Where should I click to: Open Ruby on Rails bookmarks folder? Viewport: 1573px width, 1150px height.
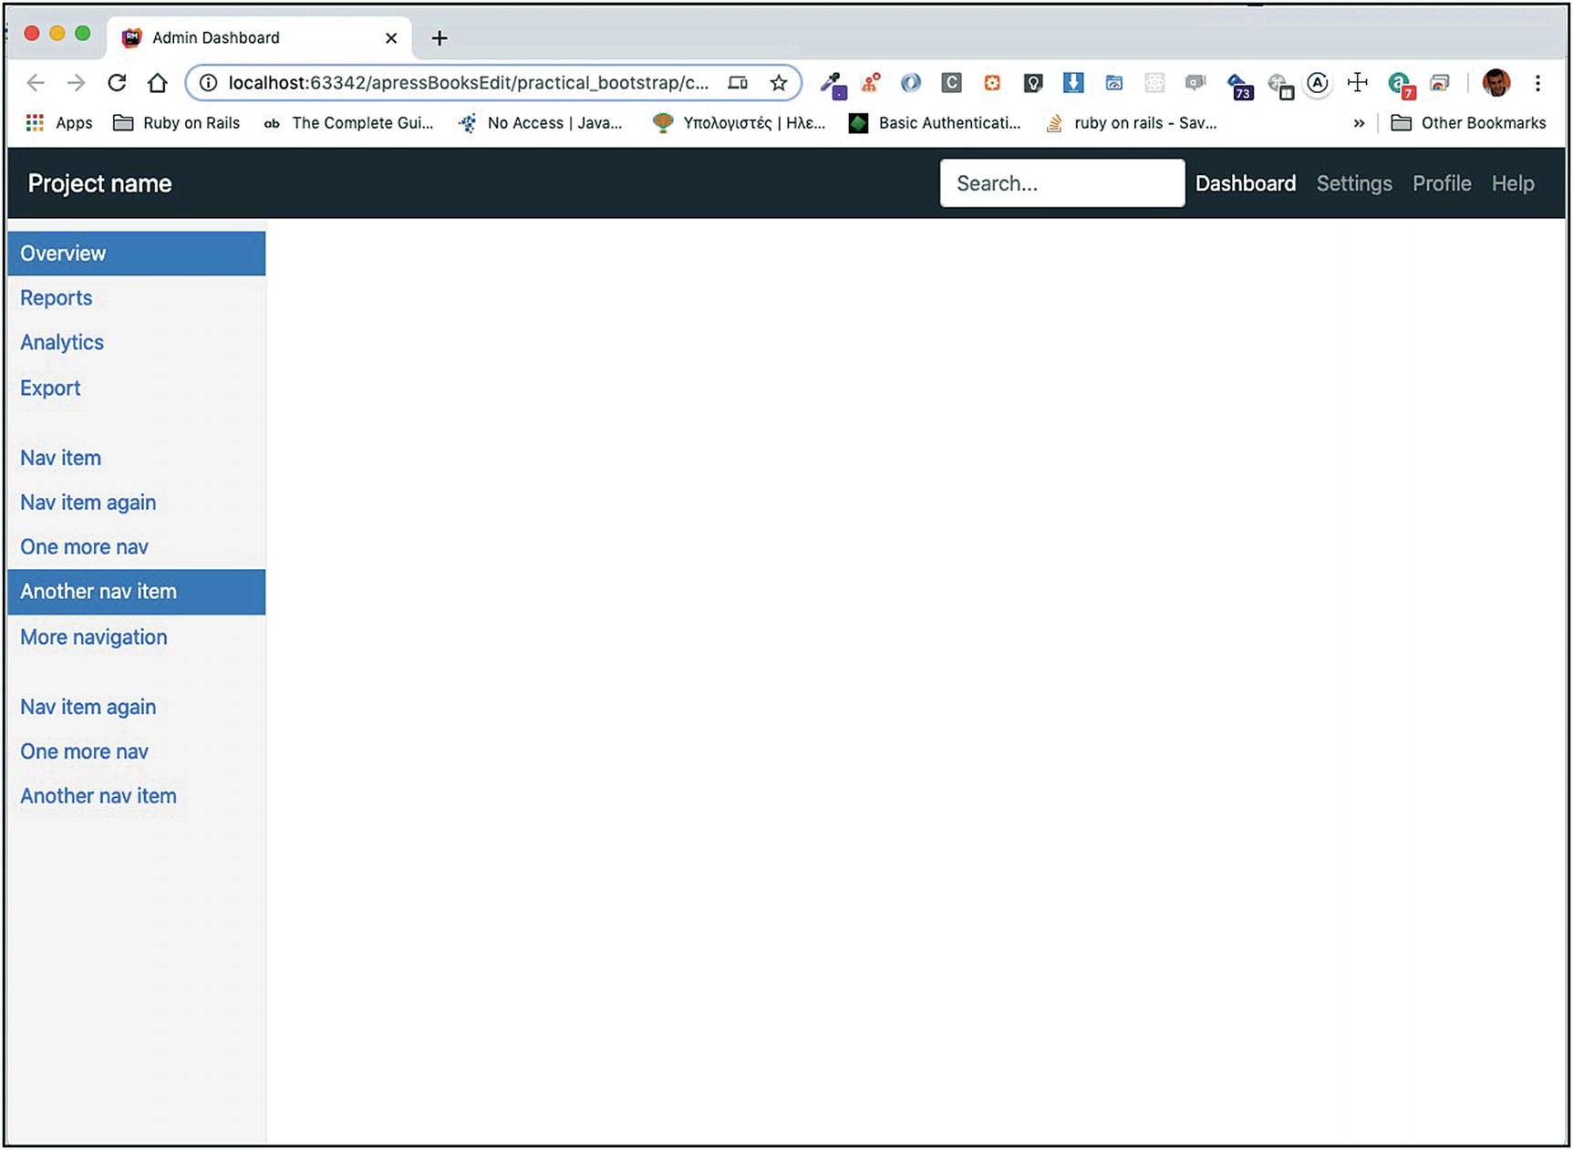(177, 123)
